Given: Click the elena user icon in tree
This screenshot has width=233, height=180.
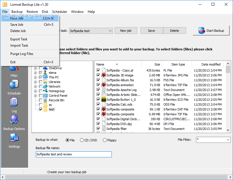Looking at the screenshot, I should [45, 73].
